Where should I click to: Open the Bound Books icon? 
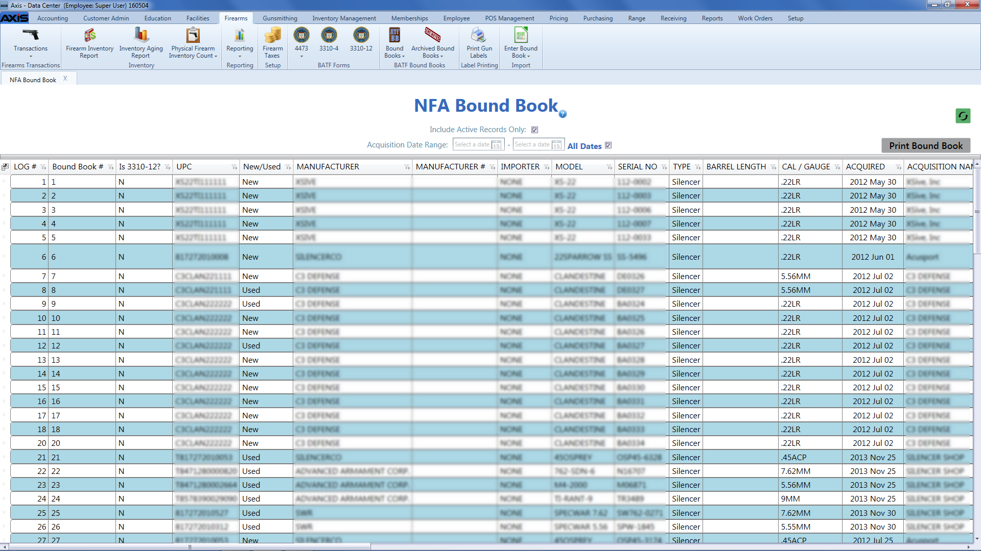pos(394,35)
